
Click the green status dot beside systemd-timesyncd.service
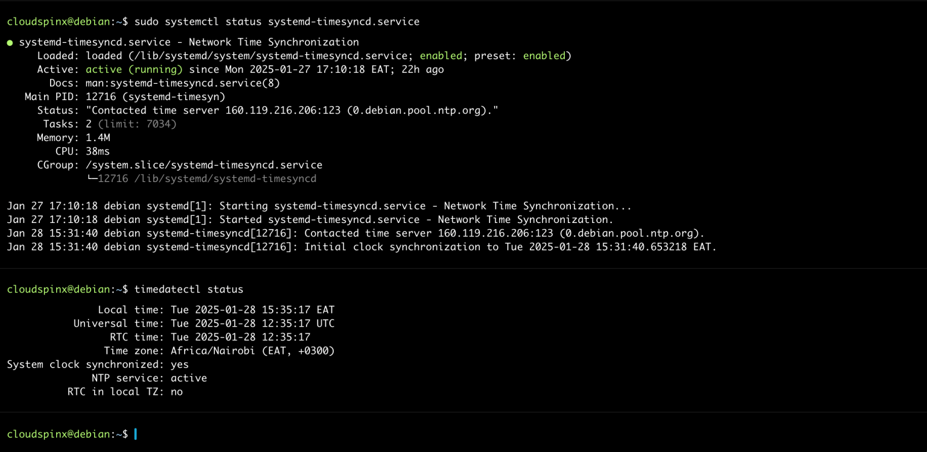click(10, 43)
